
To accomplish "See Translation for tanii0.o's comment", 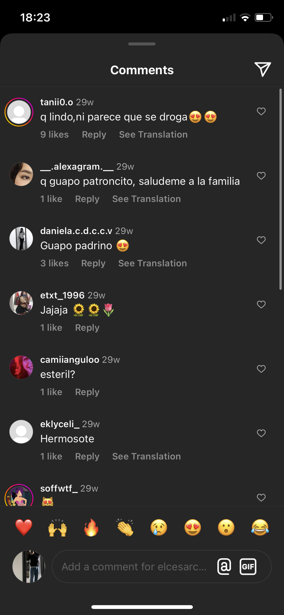I will [x=153, y=135].
